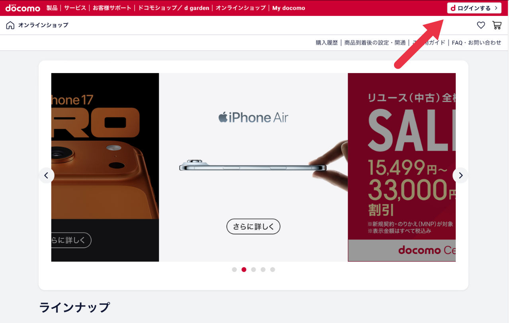Open the 製品 menu
Screen dimensions: 509x323
coord(52,8)
